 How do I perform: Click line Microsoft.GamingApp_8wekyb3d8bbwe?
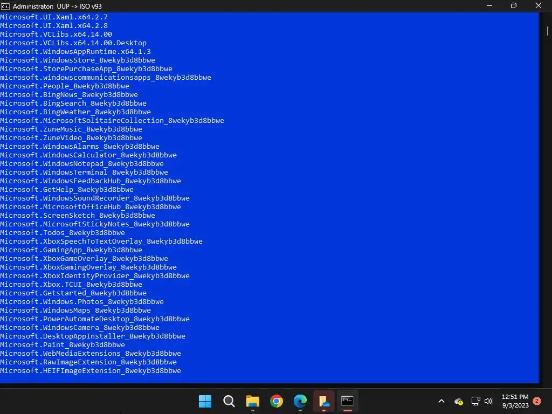[x=71, y=250]
